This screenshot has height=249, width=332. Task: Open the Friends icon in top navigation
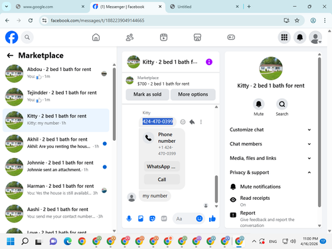(129, 37)
